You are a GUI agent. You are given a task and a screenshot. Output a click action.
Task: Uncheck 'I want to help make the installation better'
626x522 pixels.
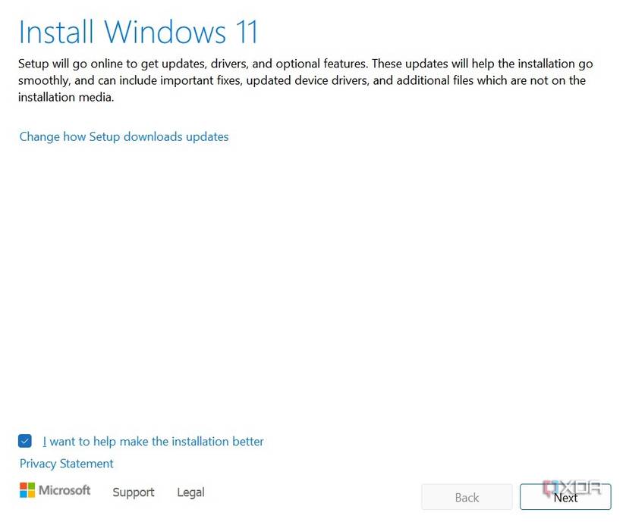25,440
